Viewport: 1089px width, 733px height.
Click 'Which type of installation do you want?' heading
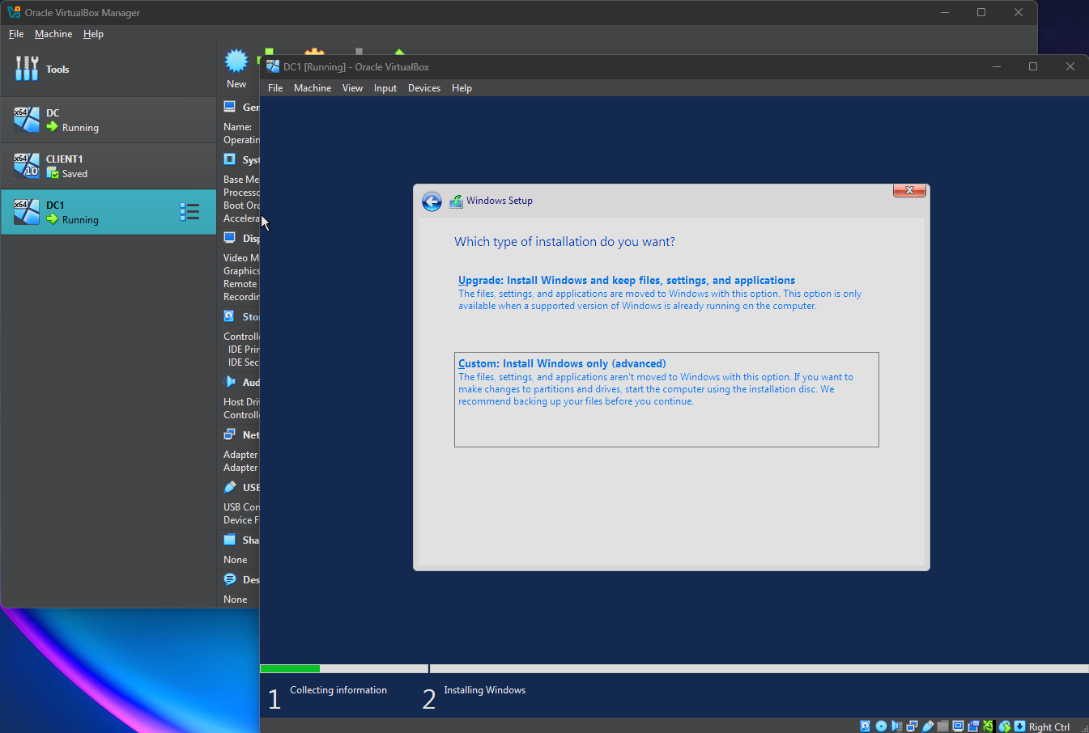click(x=564, y=242)
